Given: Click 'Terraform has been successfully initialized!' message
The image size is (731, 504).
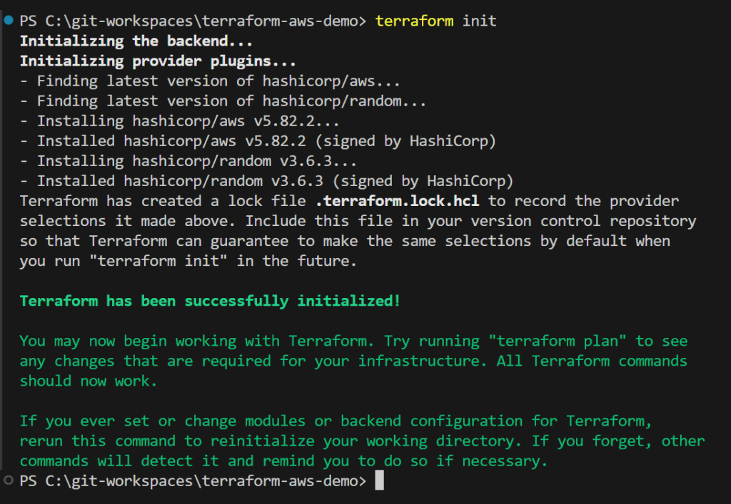Looking at the screenshot, I should [x=210, y=301].
